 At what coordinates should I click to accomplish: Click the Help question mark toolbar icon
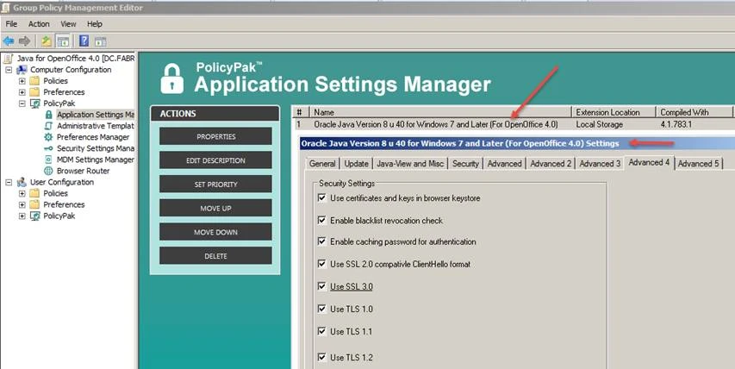(84, 41)
